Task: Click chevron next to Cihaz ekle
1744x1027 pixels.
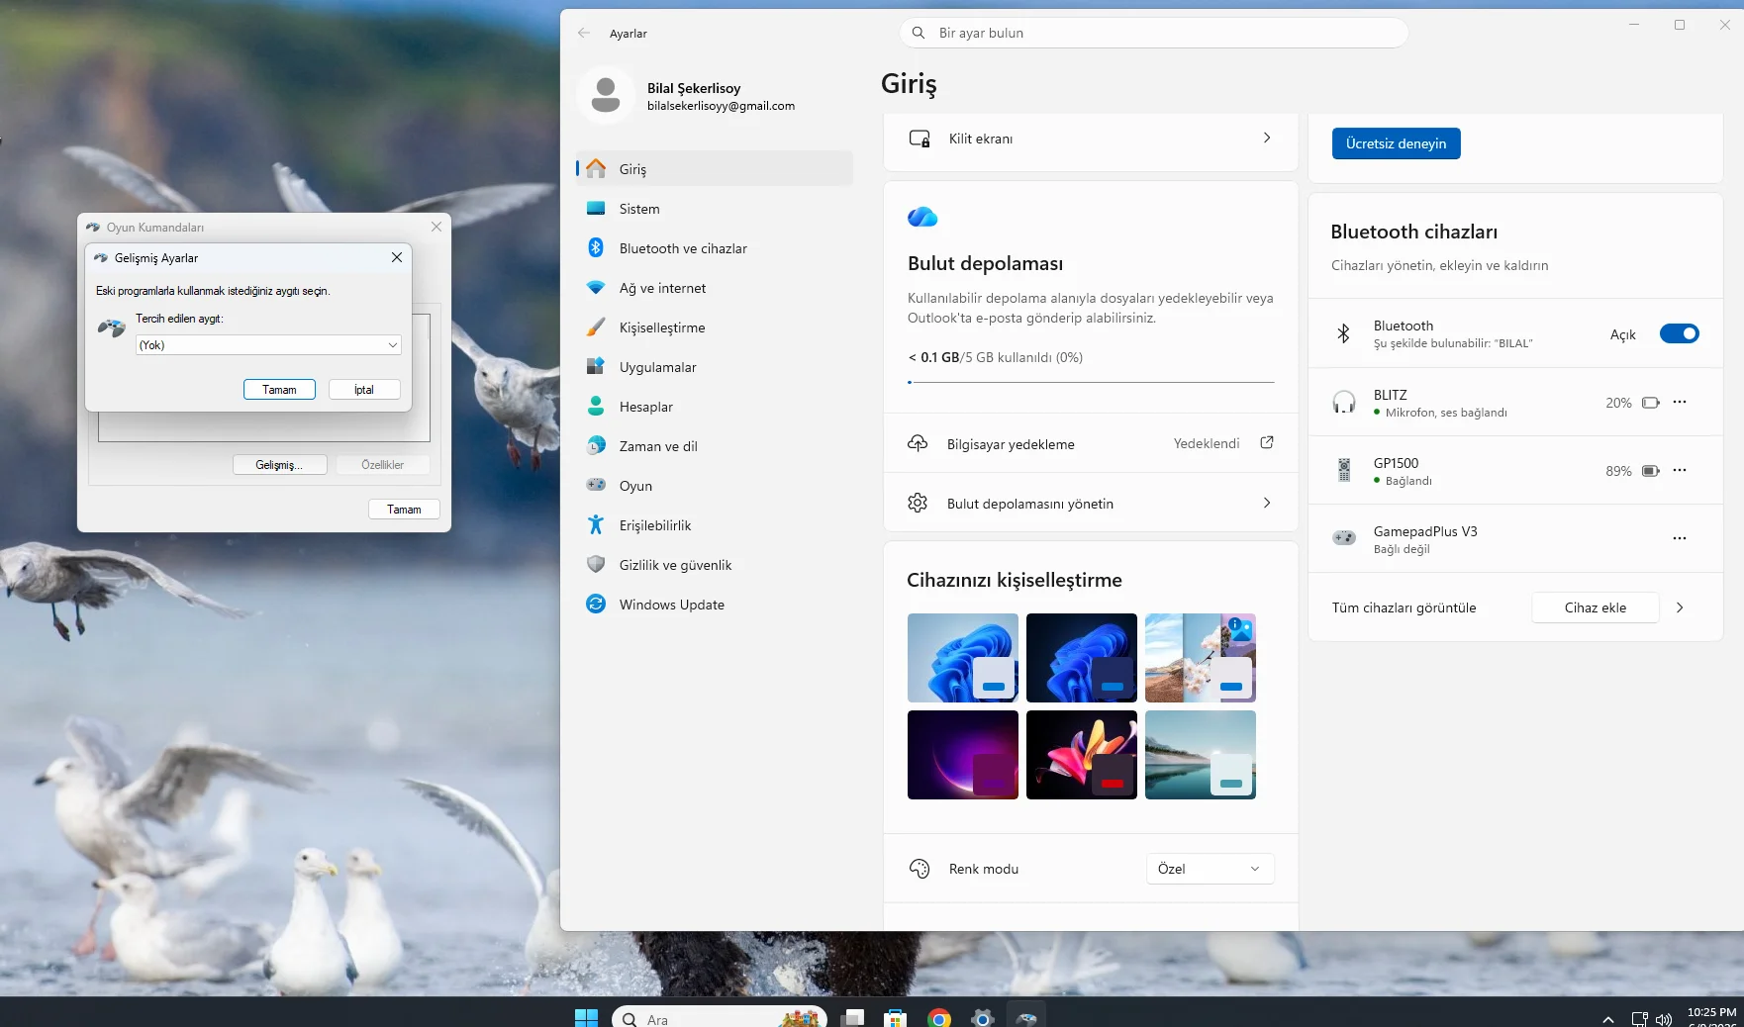Action: [x=1680, y=607]
